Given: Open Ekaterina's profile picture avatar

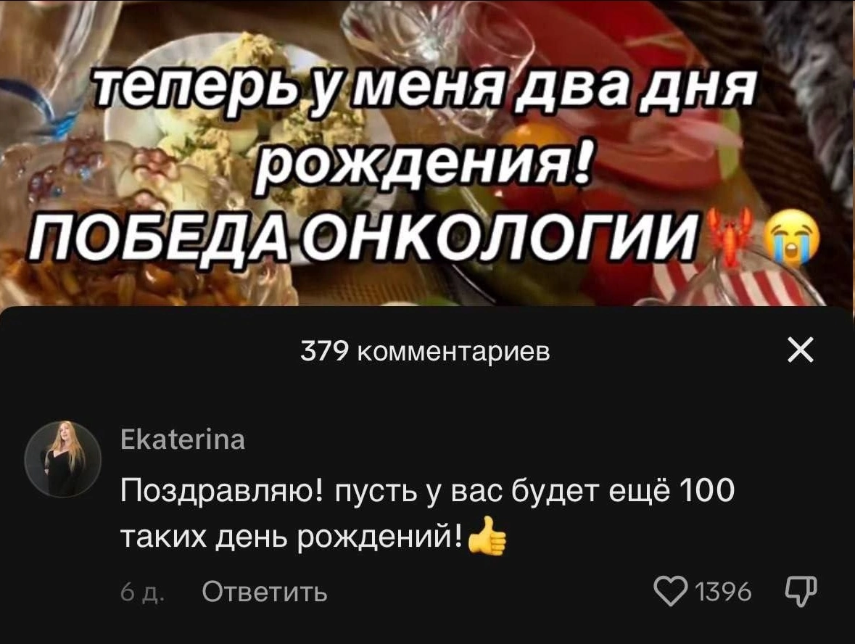Looking at the screenshot, I should click(62, 458).
